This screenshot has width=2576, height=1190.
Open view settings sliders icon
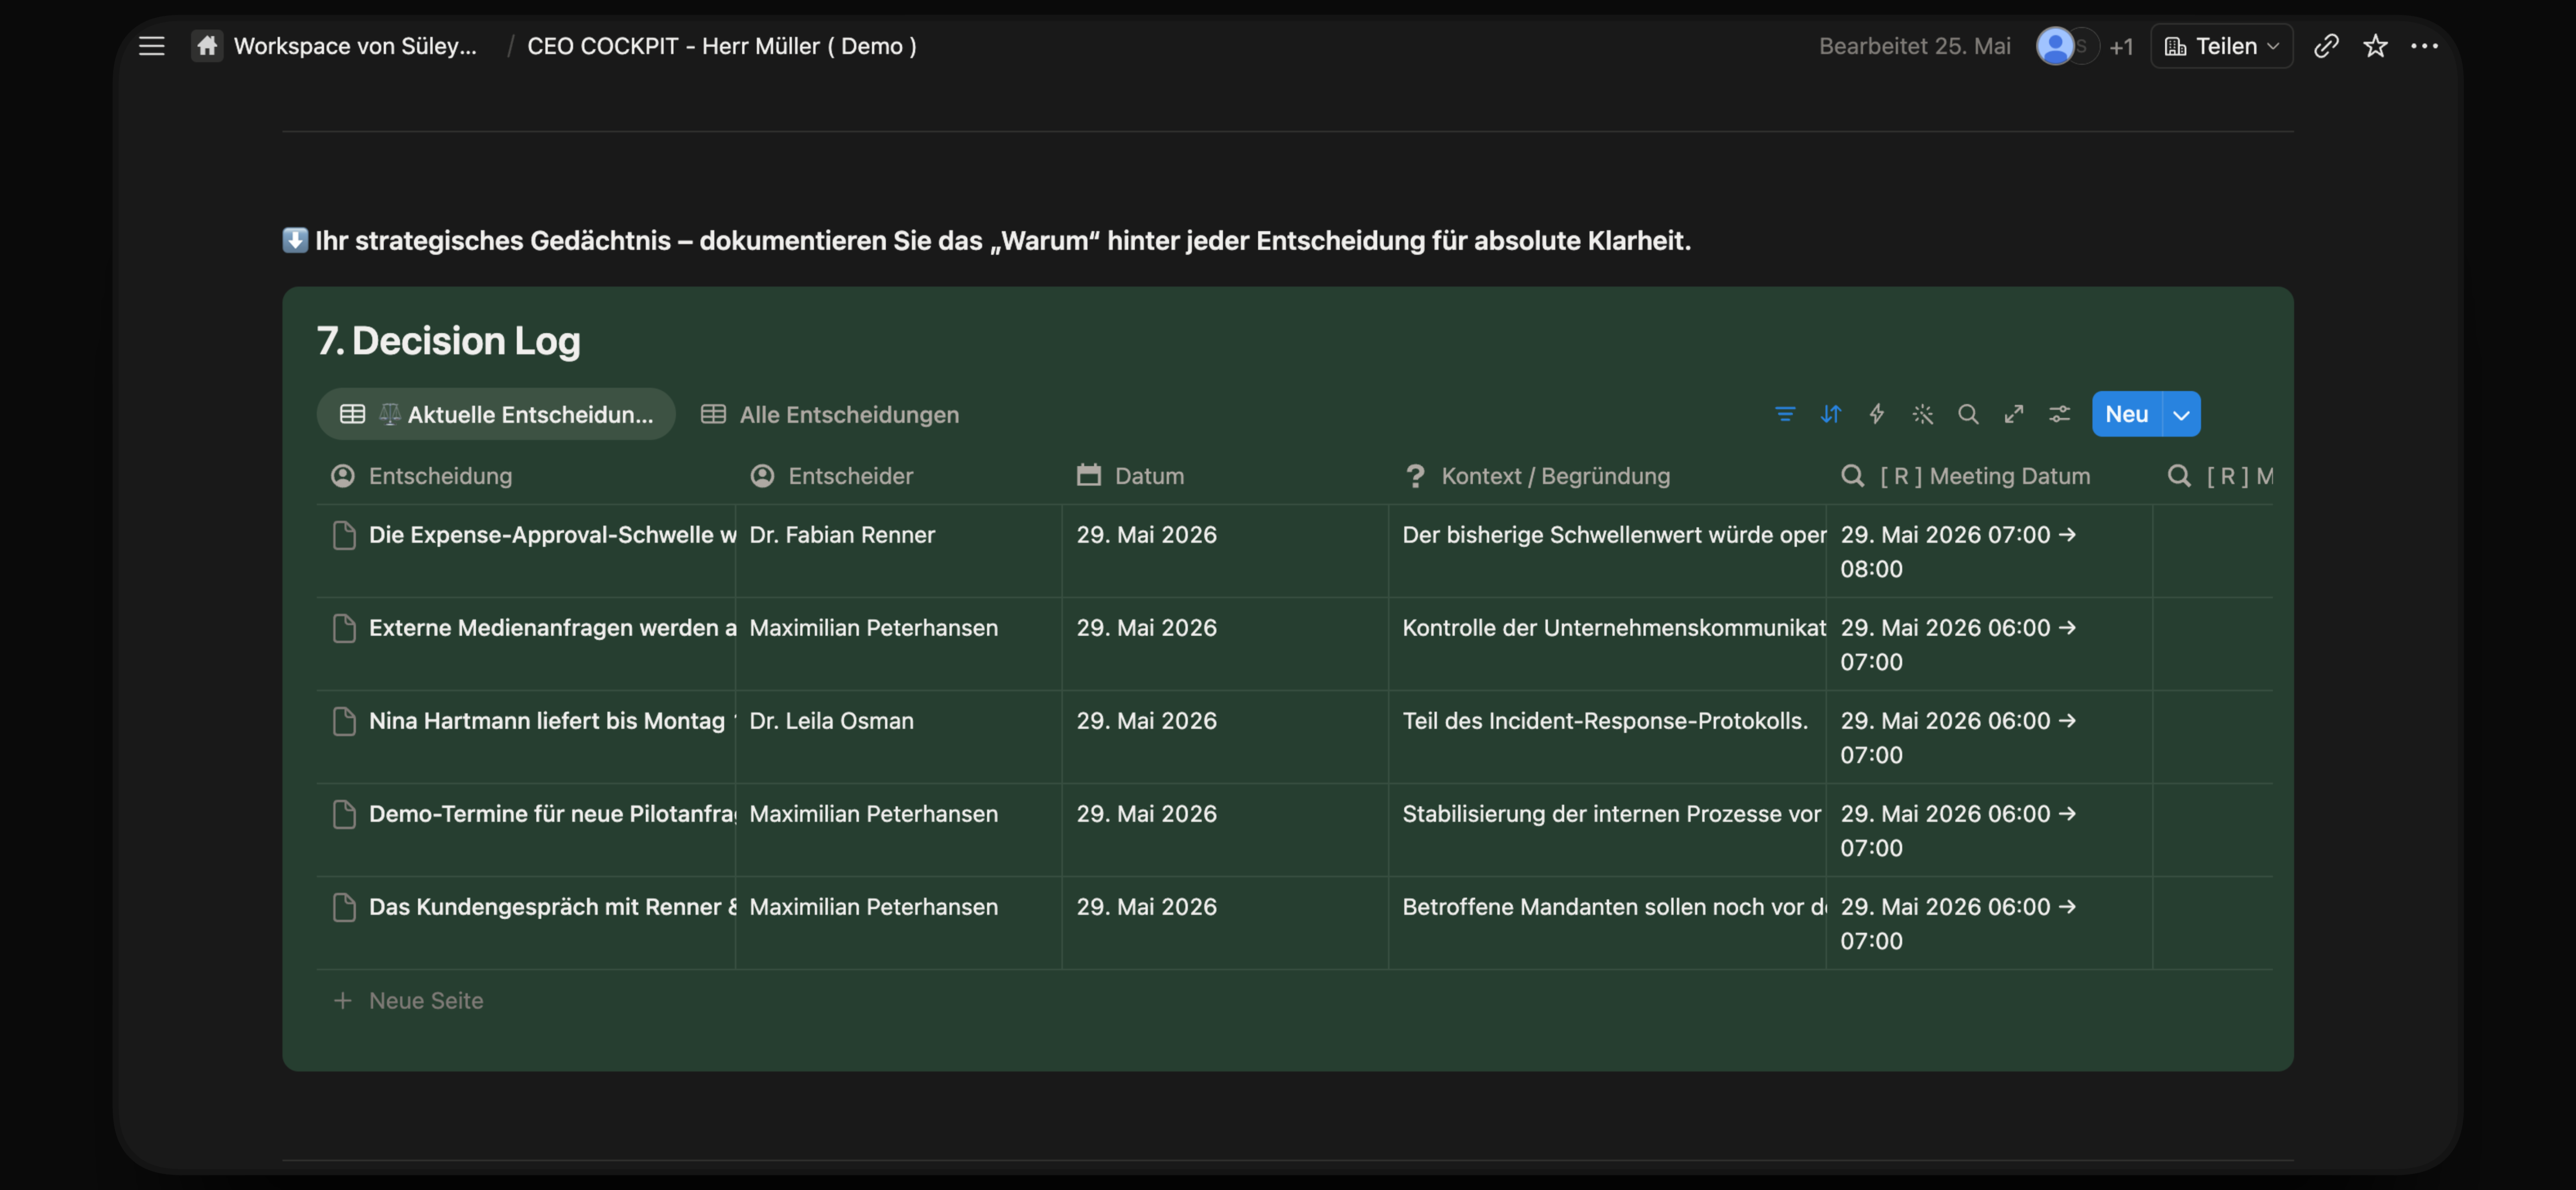pyautogui.click(x=2060, y=414)
